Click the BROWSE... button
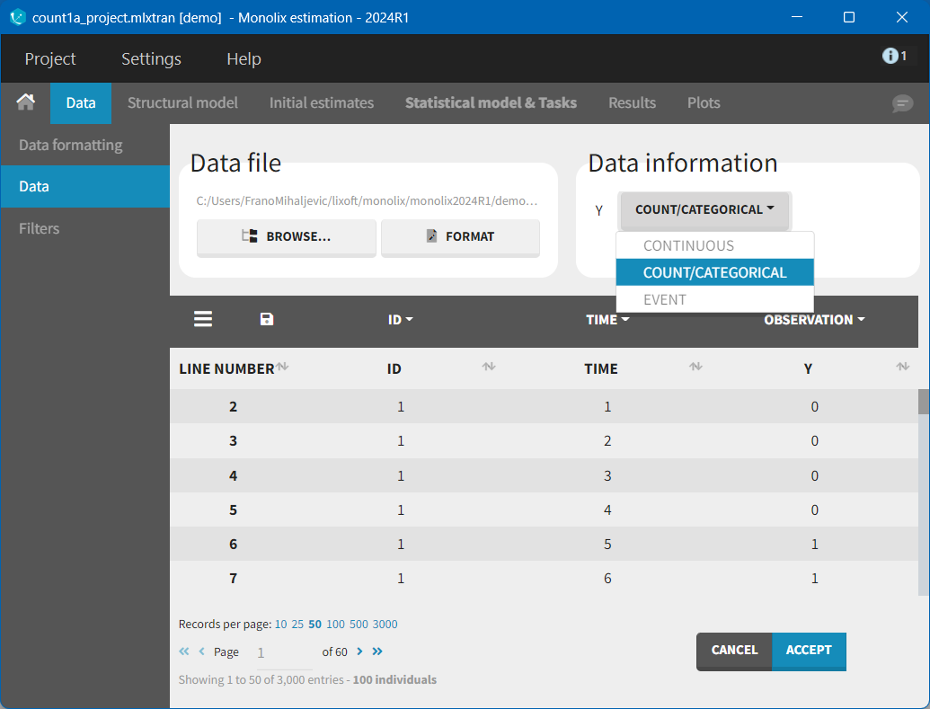This screenshot has height=709, width=930. 287,236
